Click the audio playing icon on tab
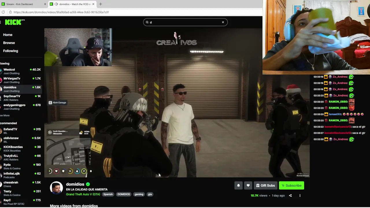The image size is (370, 208). click(56, 4)
